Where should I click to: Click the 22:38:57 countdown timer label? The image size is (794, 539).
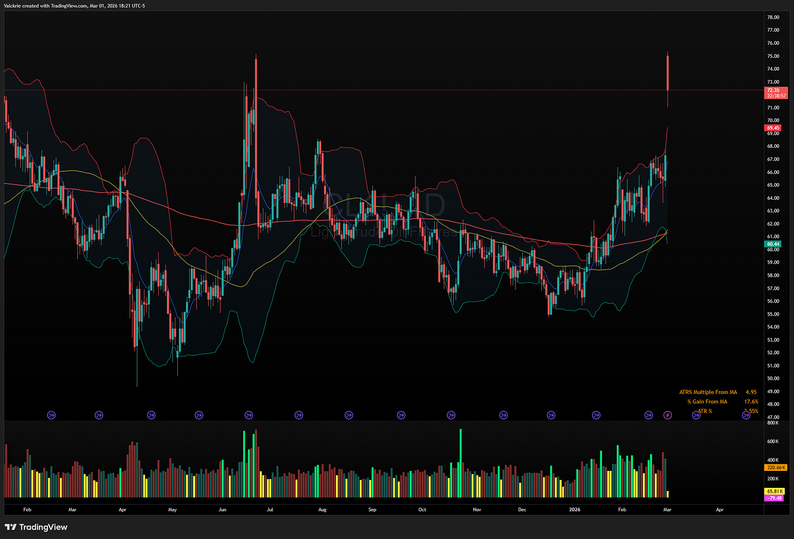pos(776,96)
